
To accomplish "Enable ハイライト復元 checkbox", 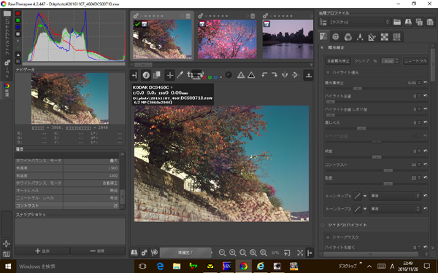I will pos(328,72).
